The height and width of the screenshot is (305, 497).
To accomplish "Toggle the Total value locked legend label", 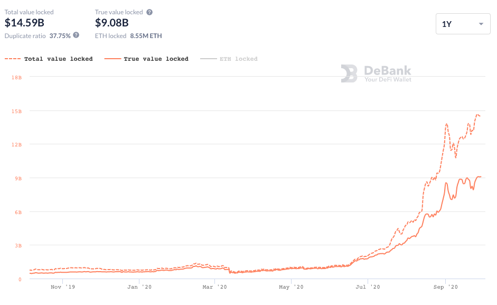I will click(x=58, y=59).
